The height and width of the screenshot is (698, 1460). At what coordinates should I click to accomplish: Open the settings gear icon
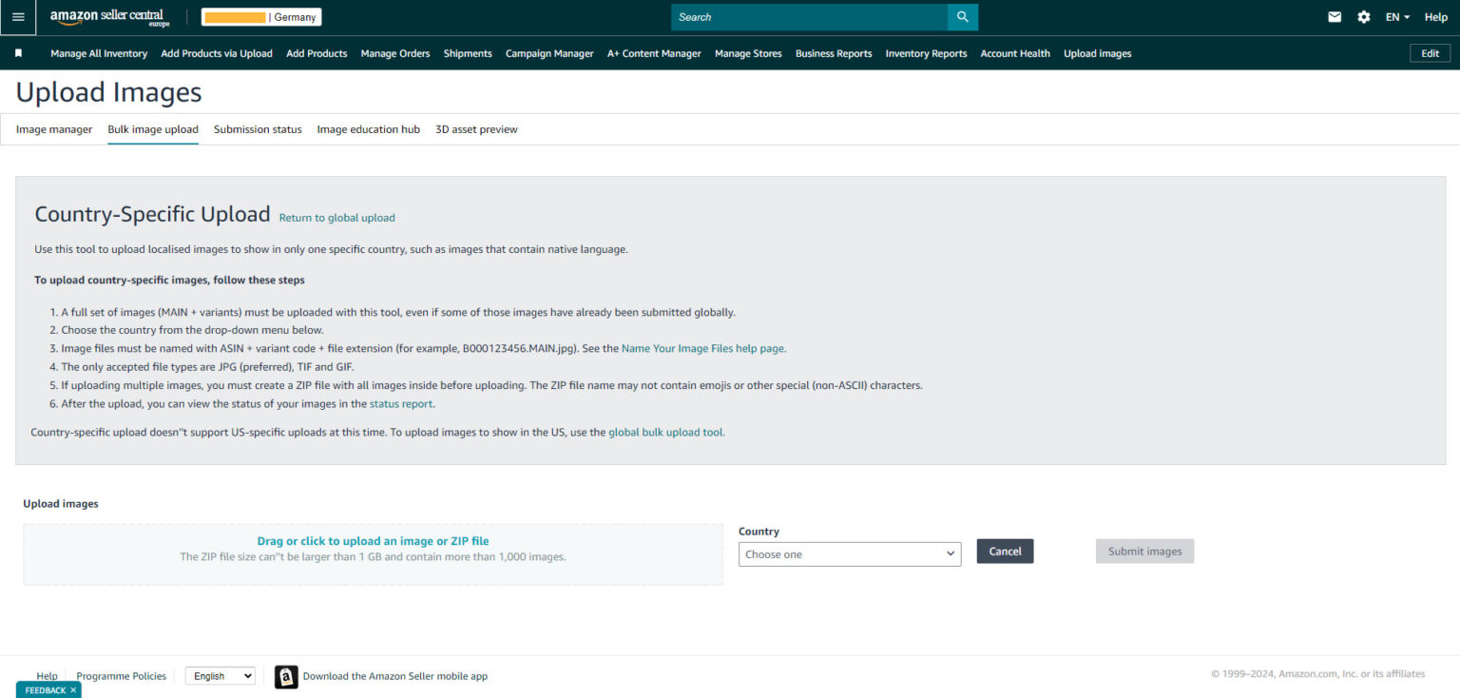coord(1363,17)
